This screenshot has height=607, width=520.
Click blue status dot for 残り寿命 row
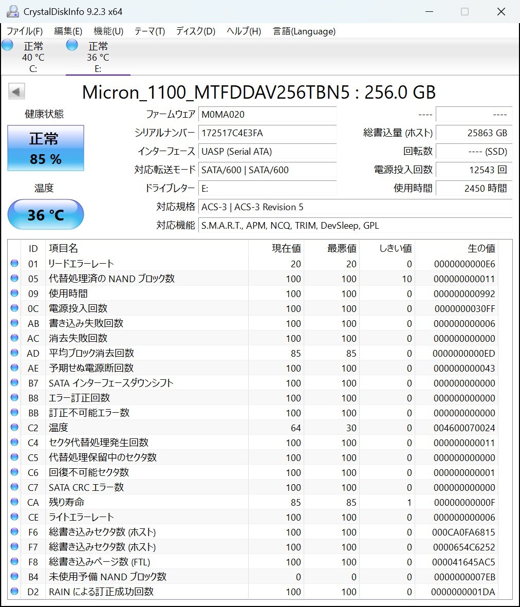14,502
